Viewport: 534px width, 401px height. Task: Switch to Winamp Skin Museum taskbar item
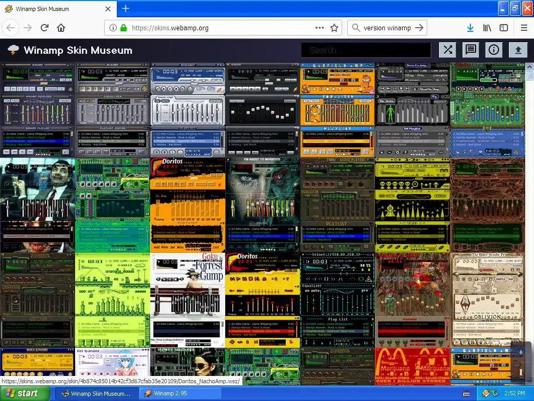(96, 394)
